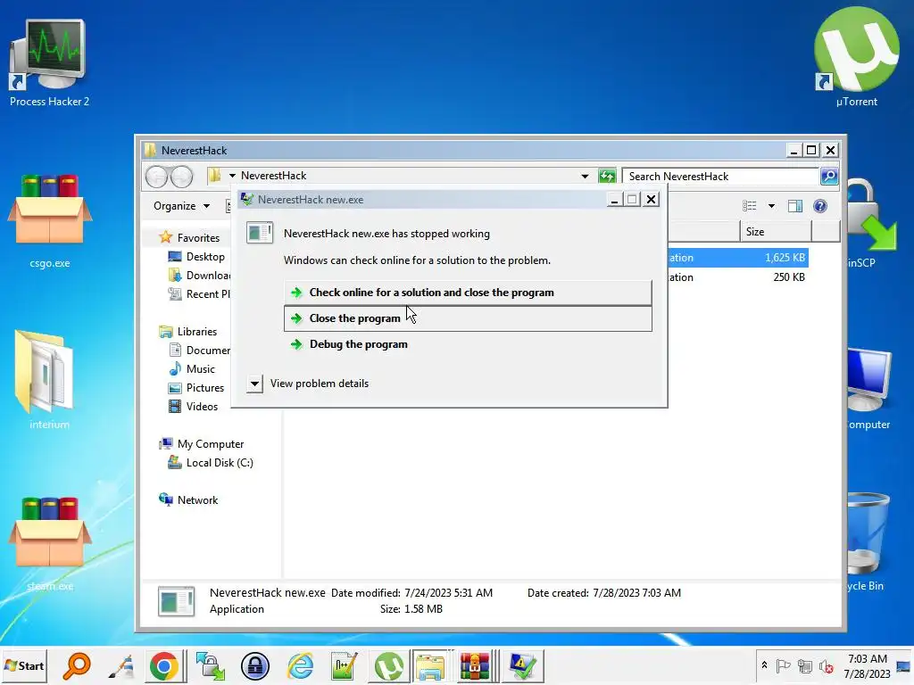The image size is (914, 685).
Task: Open the WinSCP desktop shortcut
Action: pyautogui.click(x=871, y=224)
